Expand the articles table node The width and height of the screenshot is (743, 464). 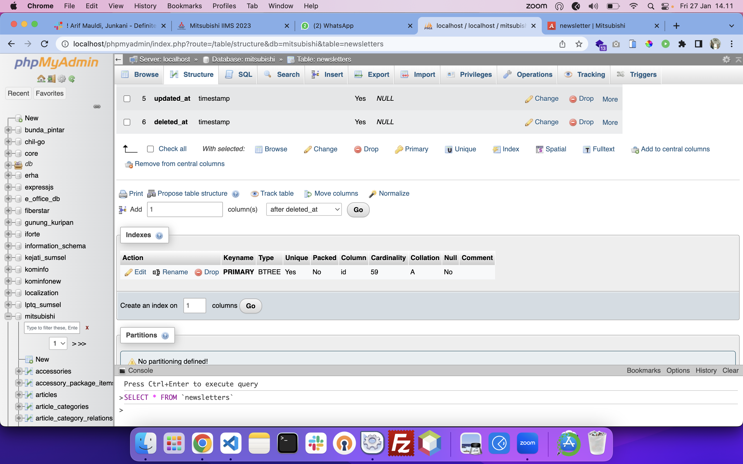19,395
